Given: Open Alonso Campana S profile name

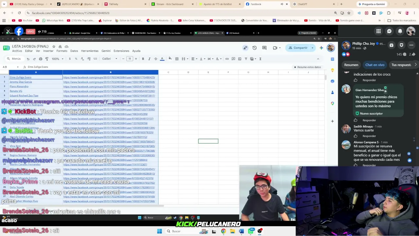Looking at the screenshot, I should pos(366,142).
